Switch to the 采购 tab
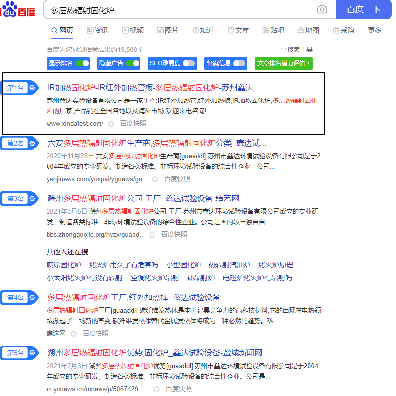Screen dimensions: 396x396 click(343, 30)
